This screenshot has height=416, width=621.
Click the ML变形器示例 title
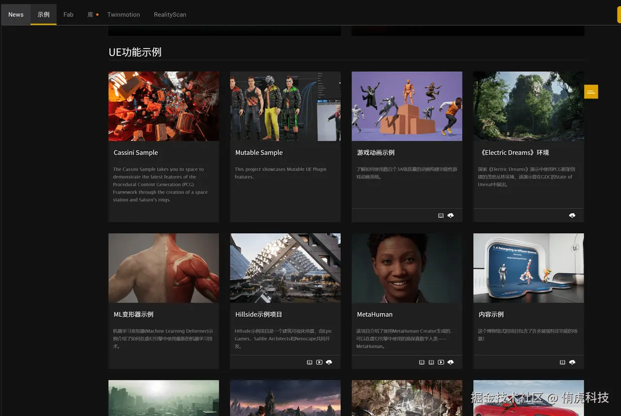[x=133, y=315]
